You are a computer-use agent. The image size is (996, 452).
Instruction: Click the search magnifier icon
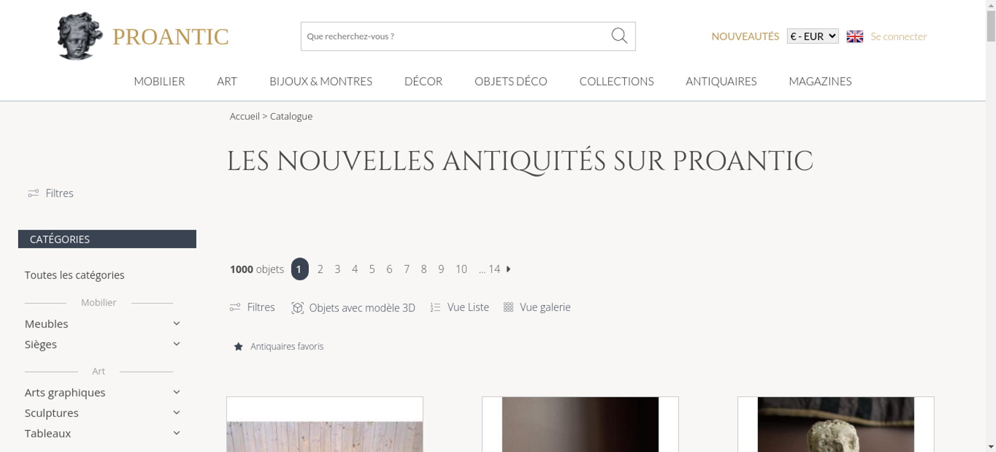[619, 36]
